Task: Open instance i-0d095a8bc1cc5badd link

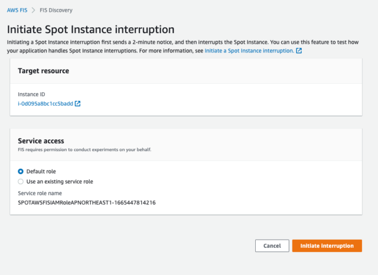Action: point(45,103)
